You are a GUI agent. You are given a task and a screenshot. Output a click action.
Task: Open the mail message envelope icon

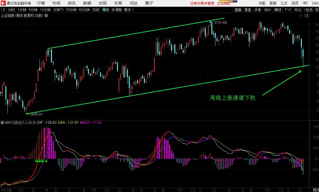305,3
